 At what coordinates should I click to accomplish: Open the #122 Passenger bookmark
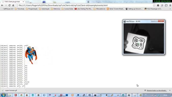tap(153, 9)
